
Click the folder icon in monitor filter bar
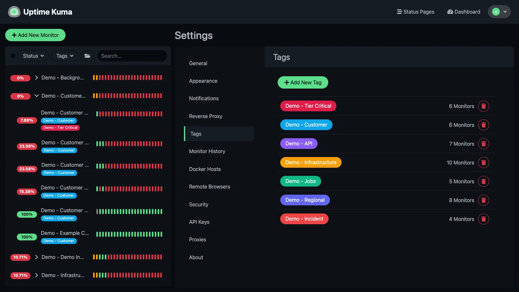[x=88, y=56]
